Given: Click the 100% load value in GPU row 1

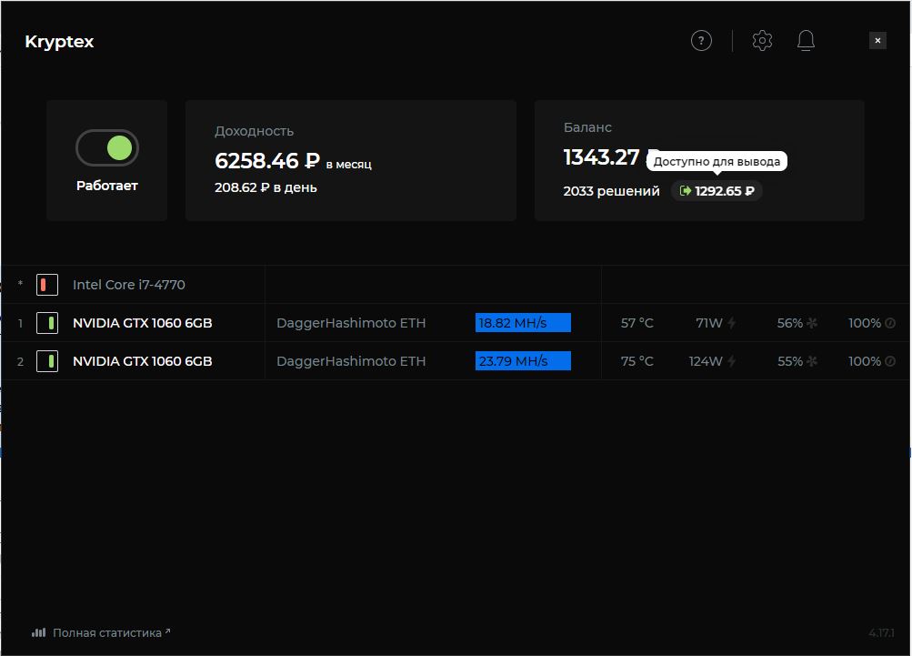Looking at the screenshot, I should tap(865, 323).
